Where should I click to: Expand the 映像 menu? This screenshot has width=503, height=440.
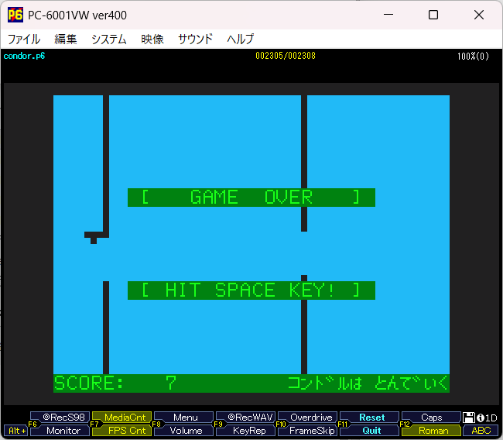pyautogui.click(x=152, y=39)
